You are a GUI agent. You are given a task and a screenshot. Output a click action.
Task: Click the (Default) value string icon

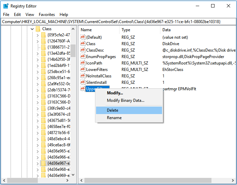click(x=82, y=37)
